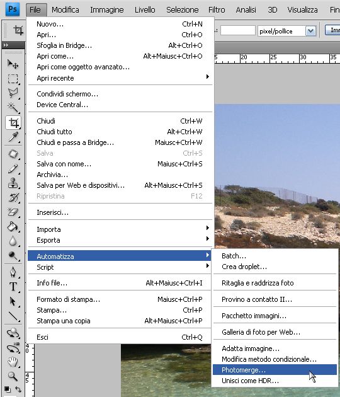Choose Photomerge from Automatizza submenu
Image resolution: width=340 pixels, height=397 pixels.
click(275, 370)
